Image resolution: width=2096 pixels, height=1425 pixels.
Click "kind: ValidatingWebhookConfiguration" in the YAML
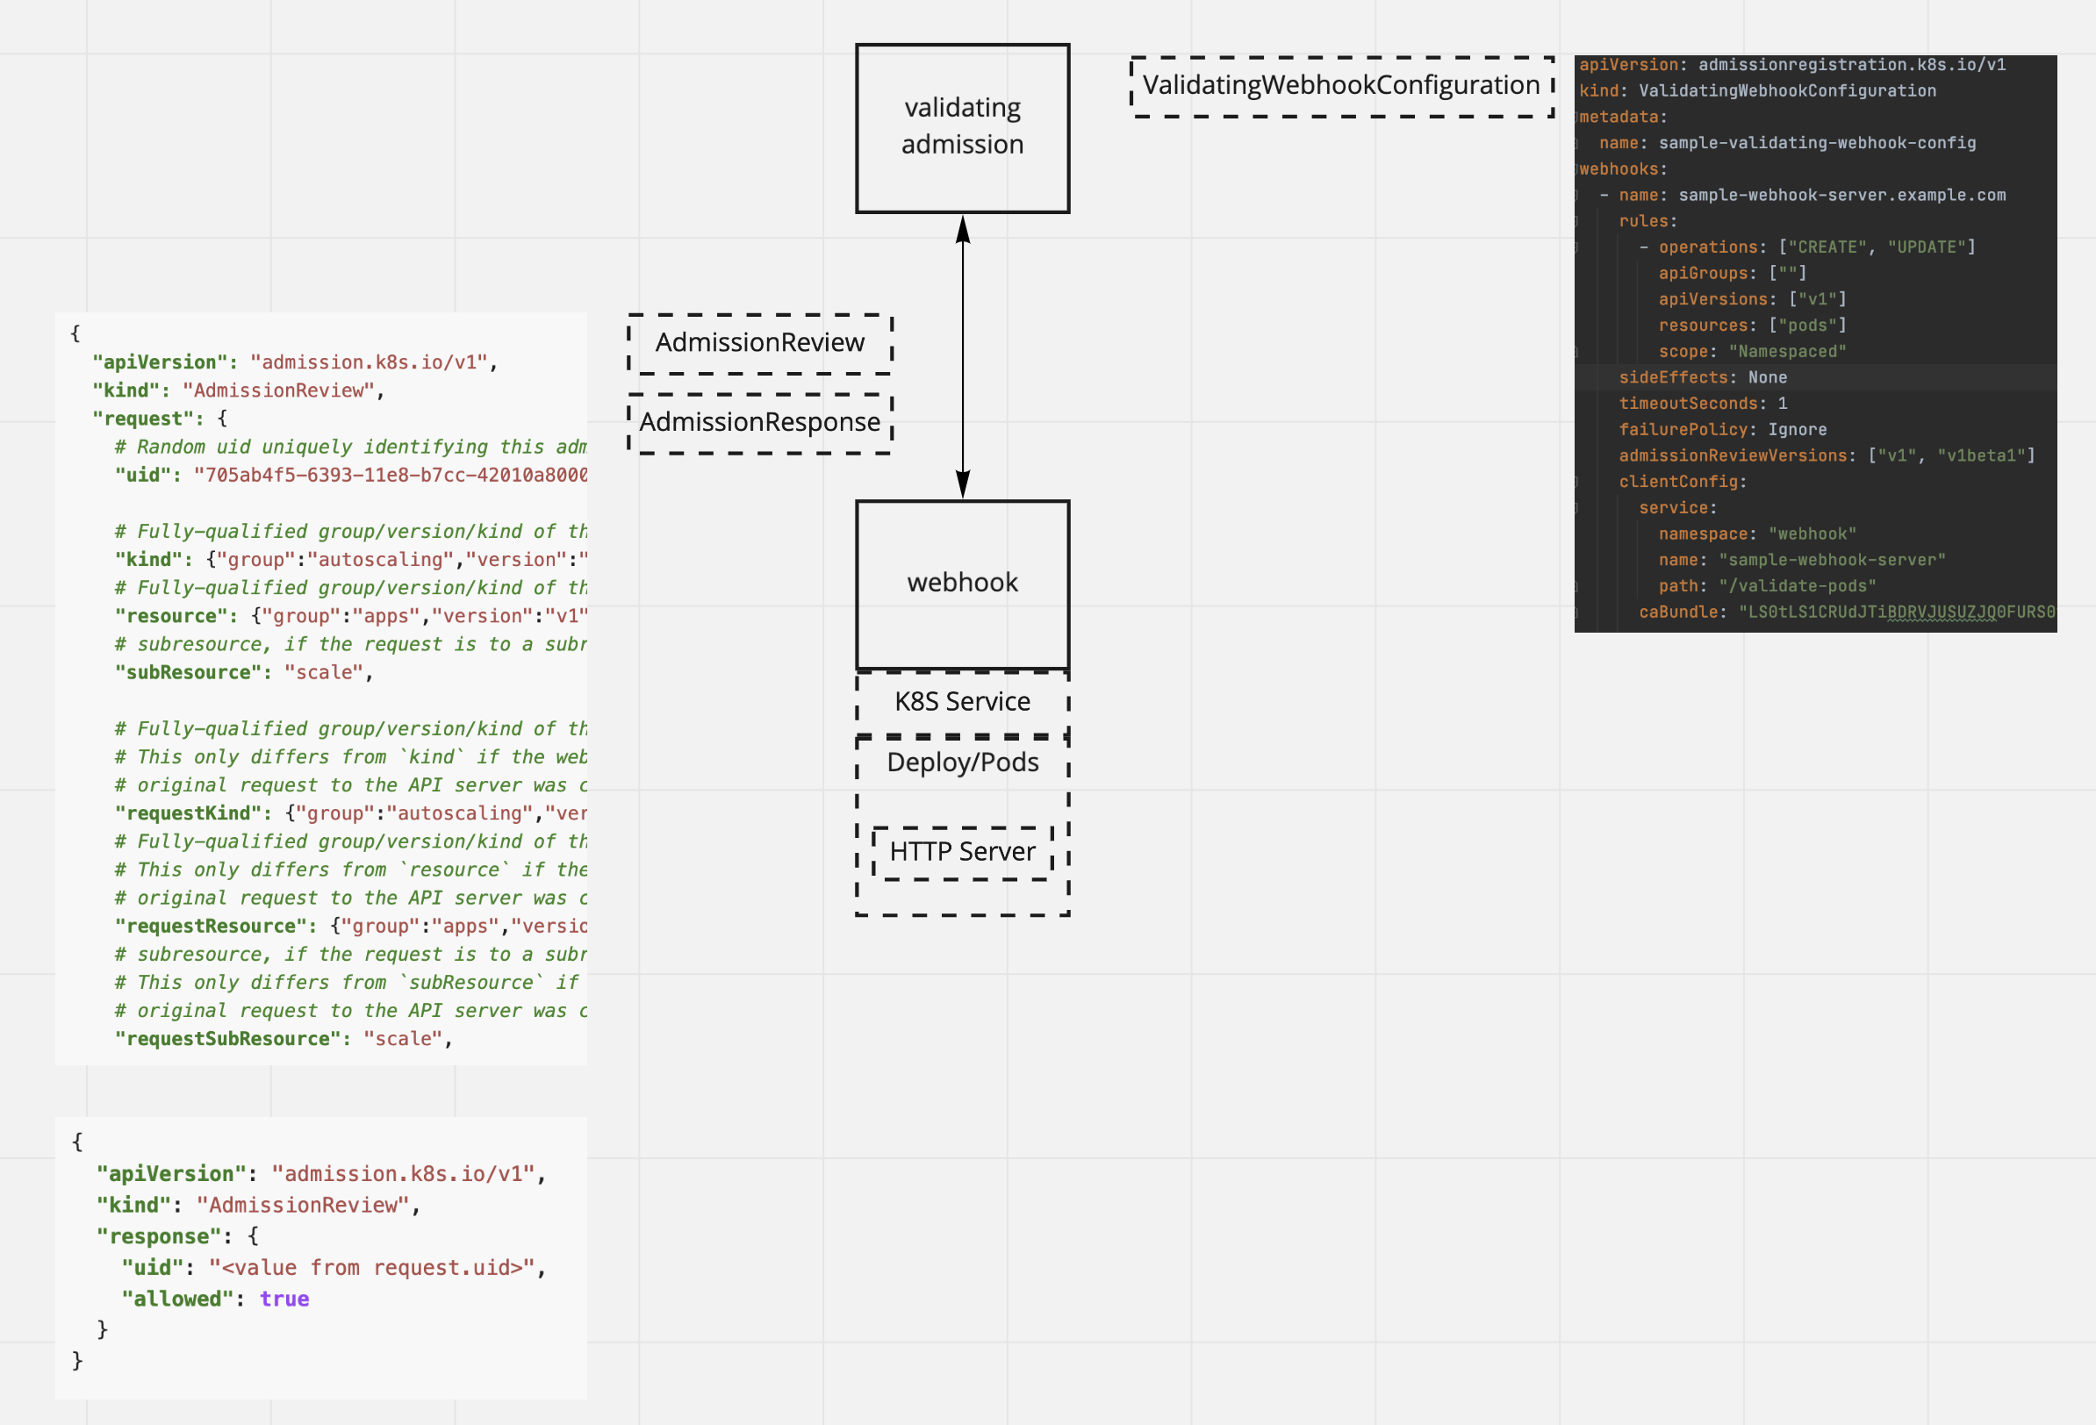1757,91
